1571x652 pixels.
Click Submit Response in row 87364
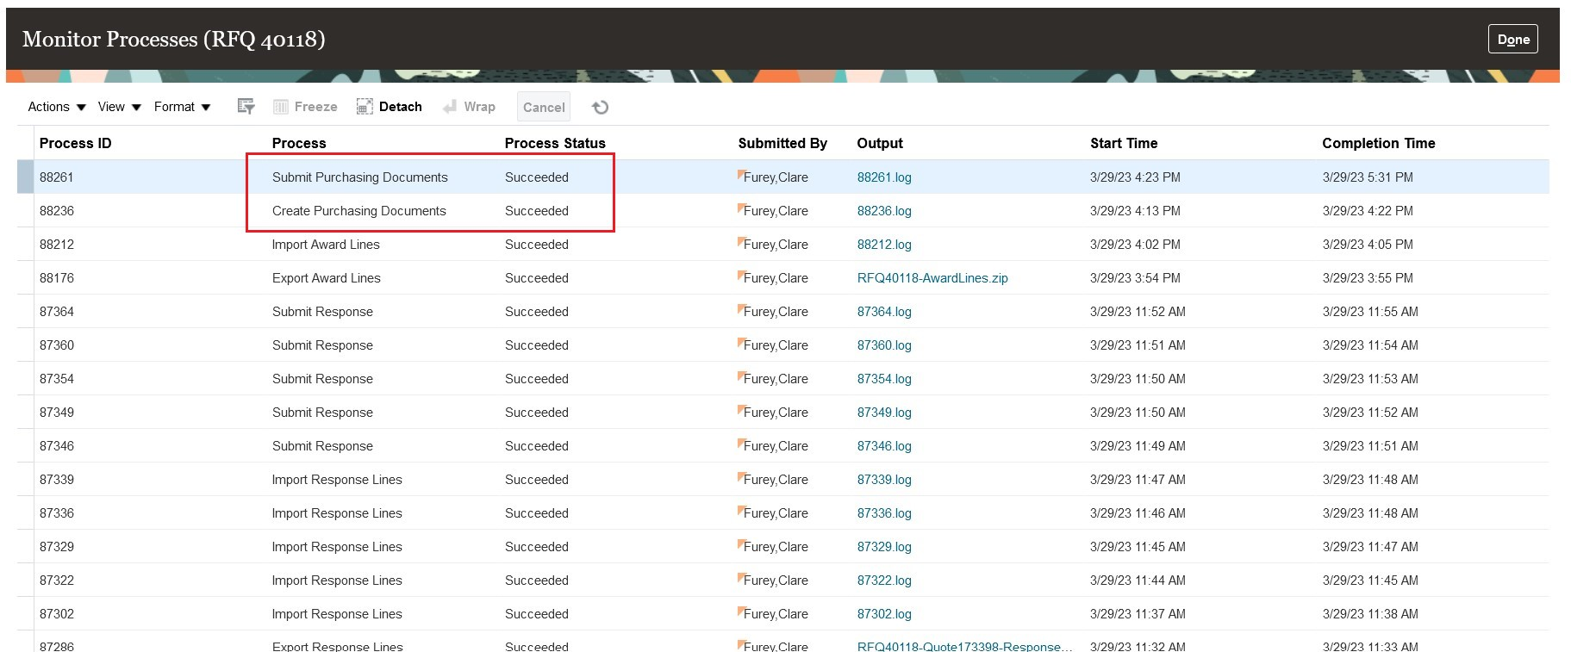click(322, 312)
